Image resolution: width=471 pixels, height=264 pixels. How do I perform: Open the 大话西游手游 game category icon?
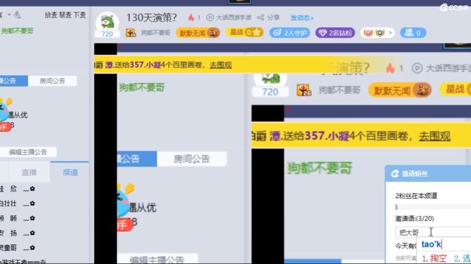click(210, 17)
